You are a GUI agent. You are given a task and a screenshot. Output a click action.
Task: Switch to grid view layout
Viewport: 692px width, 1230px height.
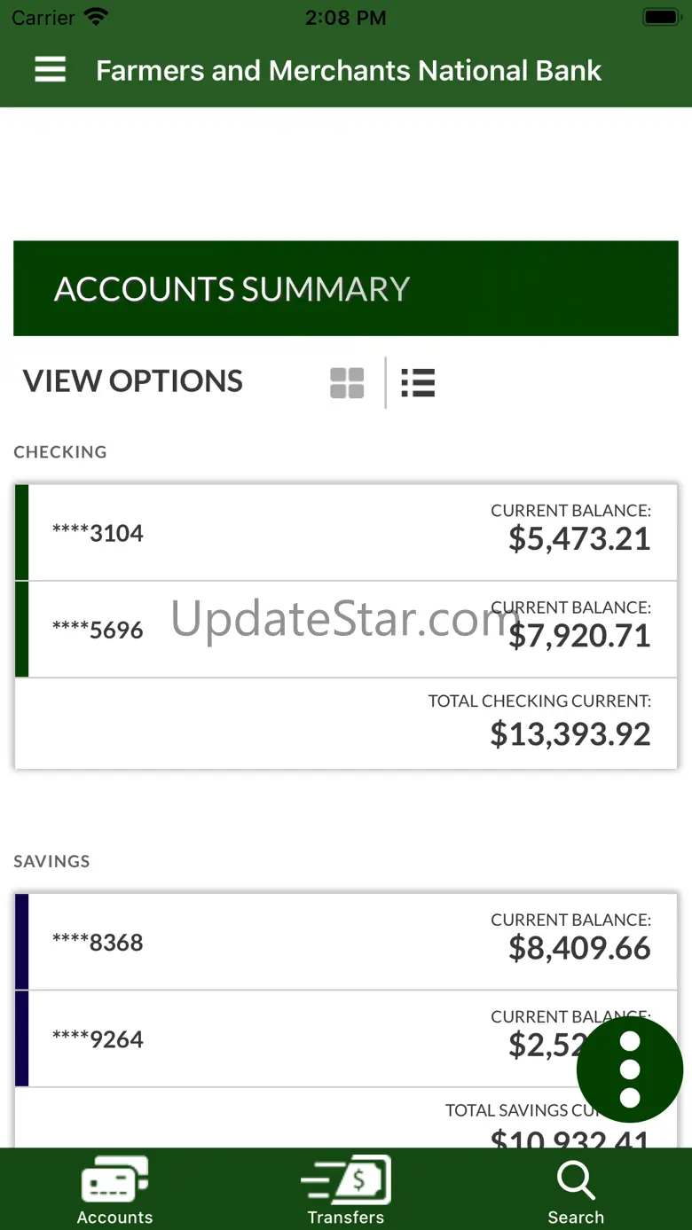(x=347, y=383)
